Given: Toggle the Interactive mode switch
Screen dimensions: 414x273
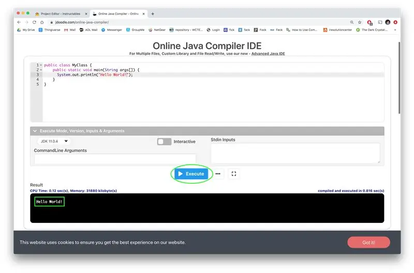Looking at the screenshot, I should pos(164,141).
